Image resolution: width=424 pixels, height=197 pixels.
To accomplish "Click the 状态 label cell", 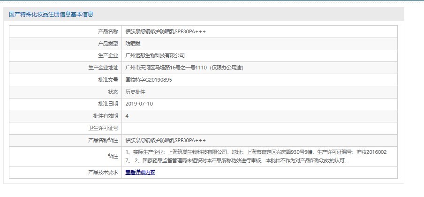I will coord(66,92).
